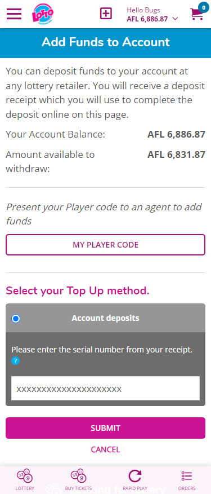Click the Lotto logo
Screen dimensions: 211x494
coord(43,15)
